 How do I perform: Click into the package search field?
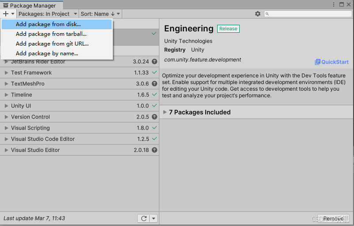pyautogui.click(x=308, y=14)
